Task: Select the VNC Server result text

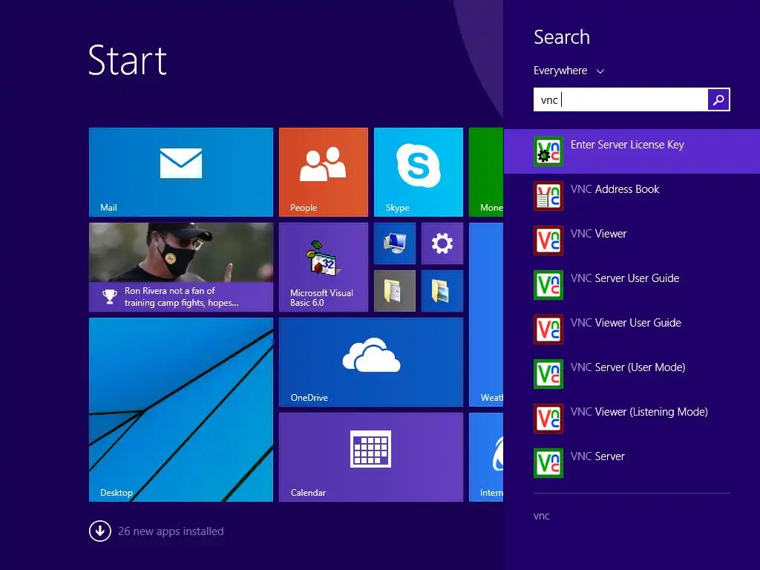Action: pos(597,456)
